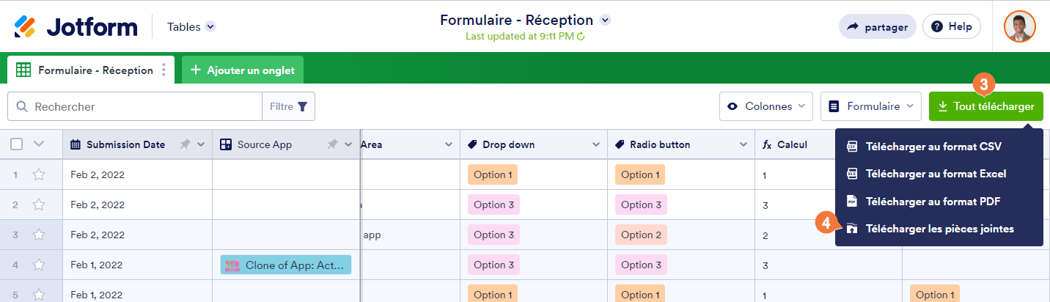Open the user profile avatar
The height and width of the screenshot is (302, 1050).
(x=1019, y=27)
